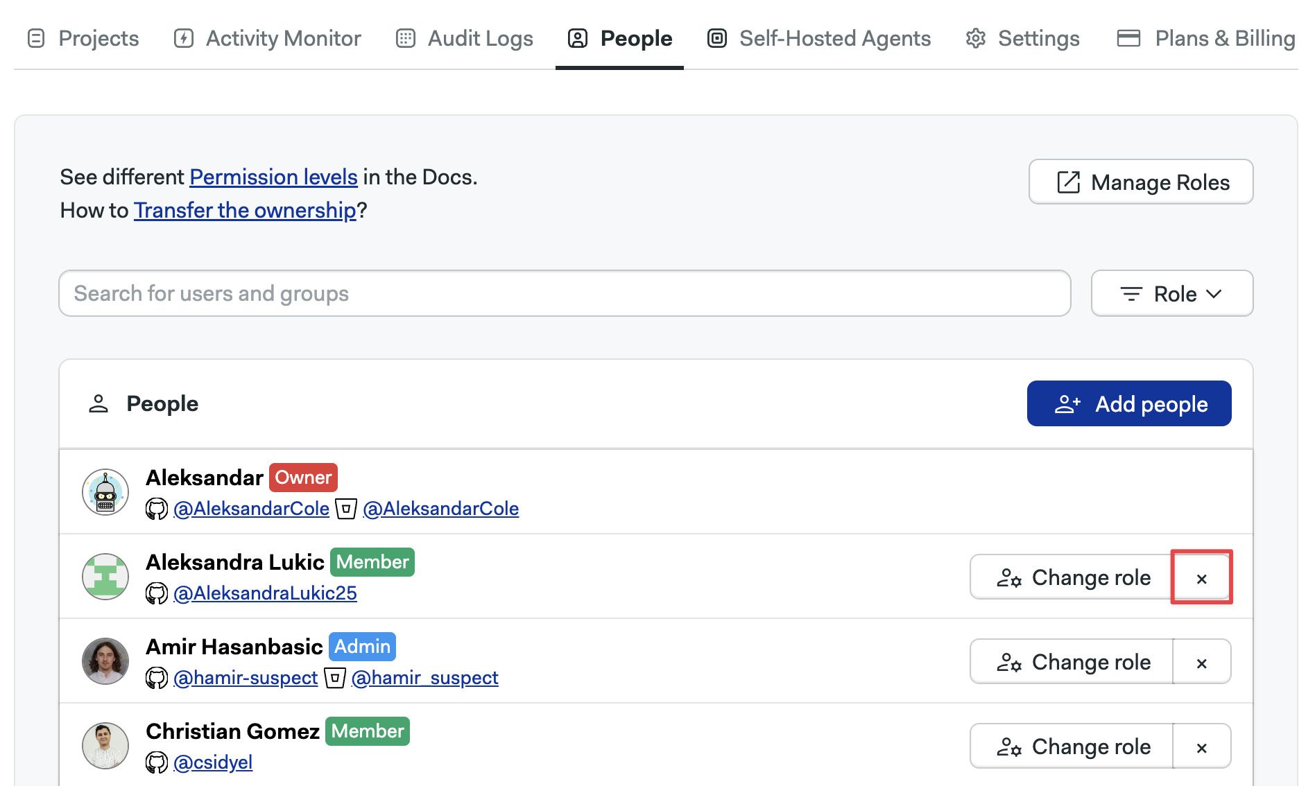Remove Amir Hasanbasic with the x button
Screen dimensions: 1315x786
click(x=1202, y=662)
